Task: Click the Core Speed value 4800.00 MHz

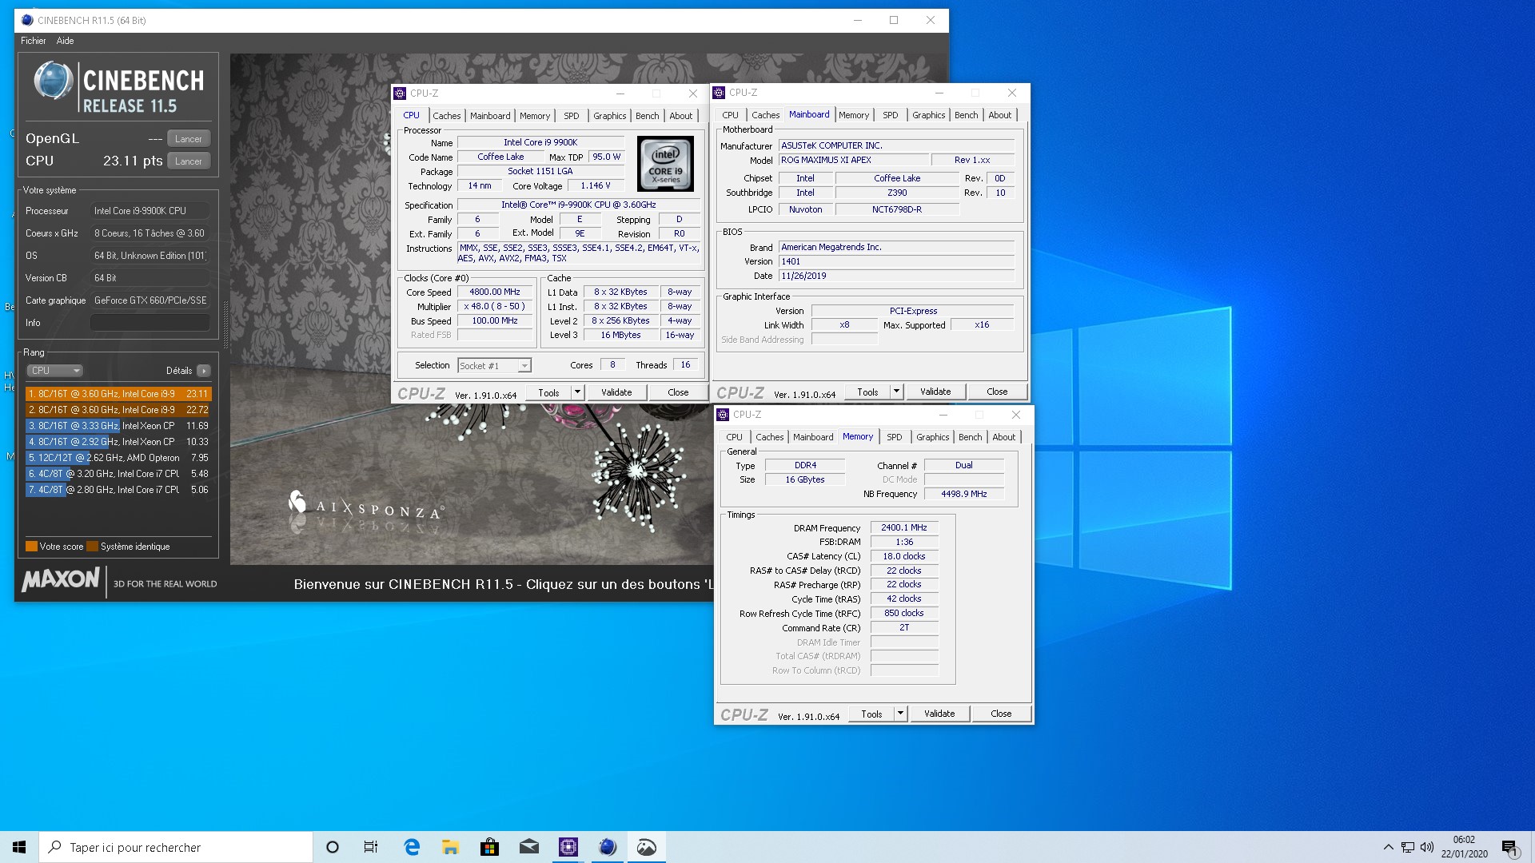Action: [x=495, y=292]
